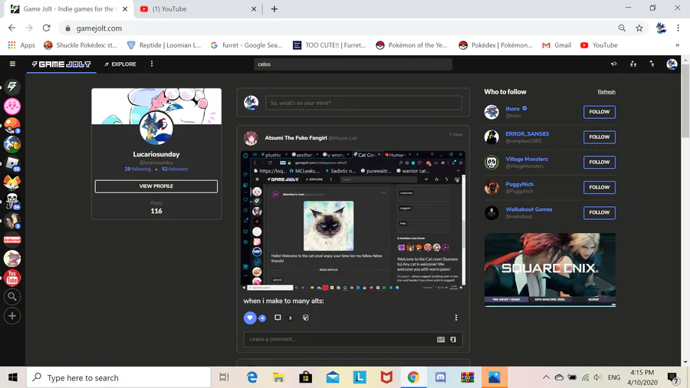Image resolution: width=690 pixels, height=388 pixels.
Task: Follow PuggyNich
Action: [x=600, y=187]
